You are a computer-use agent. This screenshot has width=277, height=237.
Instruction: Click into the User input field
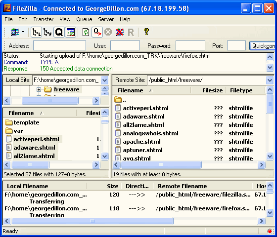point(125,45)
